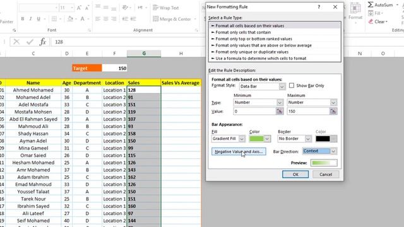Click Center alignment icon
Viewport: 404px width, 227px height.
click(106, 19)
